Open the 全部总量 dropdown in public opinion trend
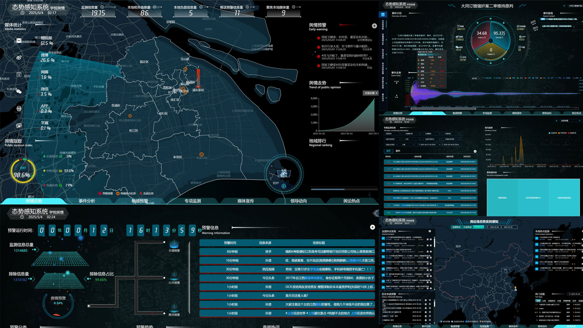The width and height of the screenshot is (583, 328). tap(371, 93)
